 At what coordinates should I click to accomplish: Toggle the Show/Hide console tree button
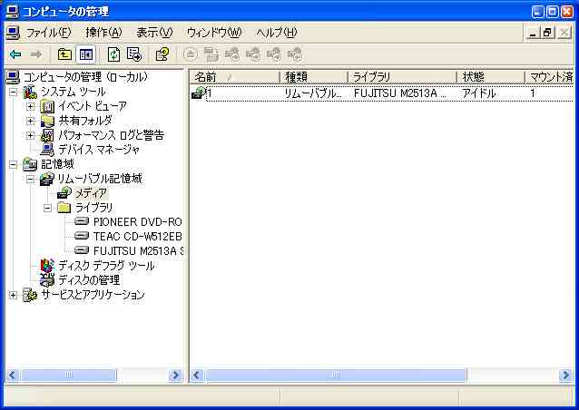pos(85,54)
